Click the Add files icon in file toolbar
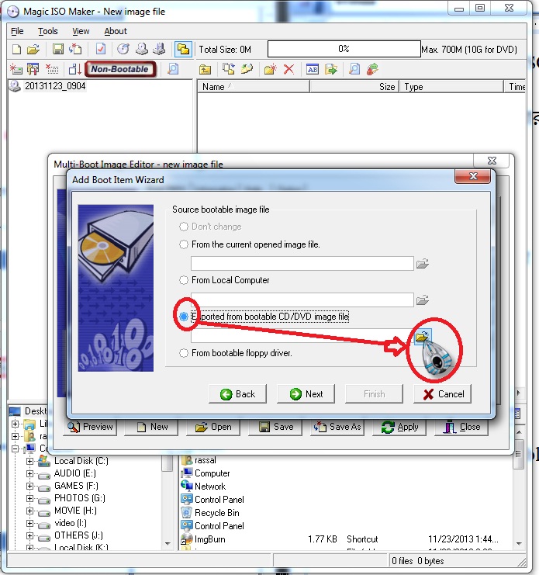 pyautogui.click(x=229, y=69)
